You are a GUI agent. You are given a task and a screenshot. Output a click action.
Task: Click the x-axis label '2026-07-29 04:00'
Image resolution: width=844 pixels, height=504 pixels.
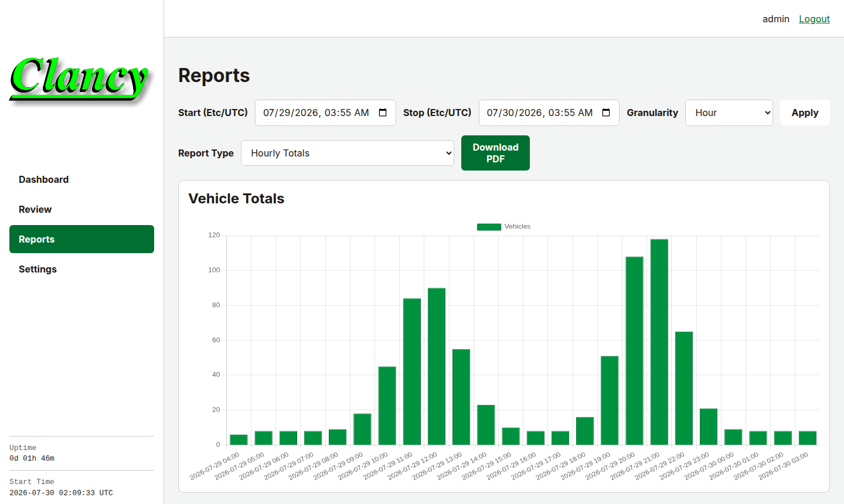click(215, 466)
